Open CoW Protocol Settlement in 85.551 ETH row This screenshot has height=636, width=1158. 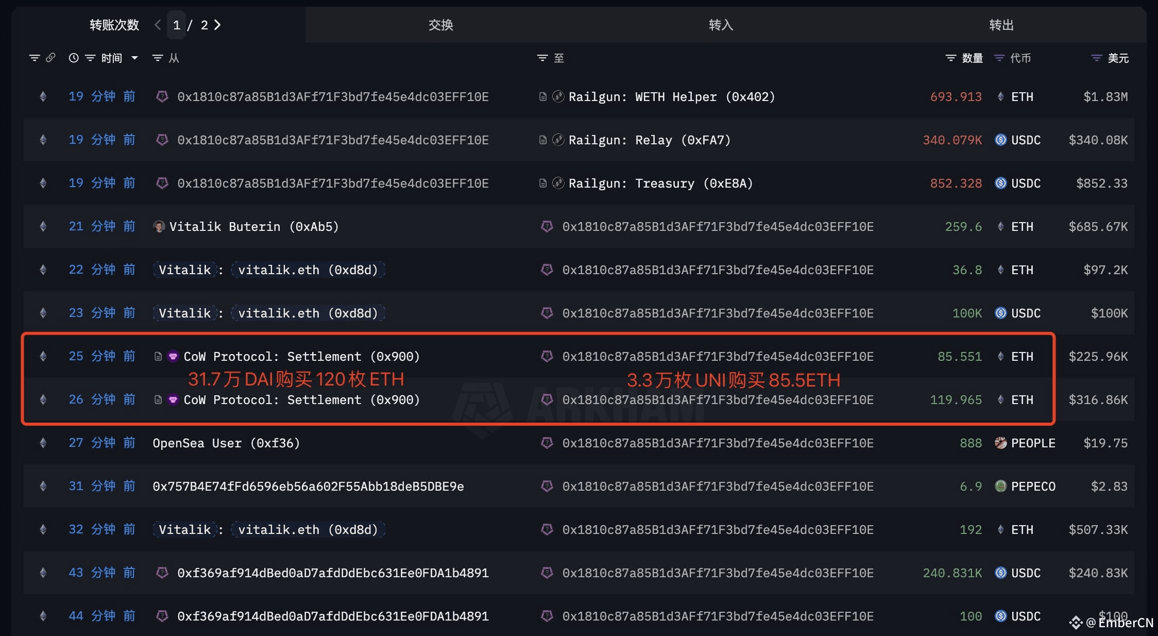(302, 357)
